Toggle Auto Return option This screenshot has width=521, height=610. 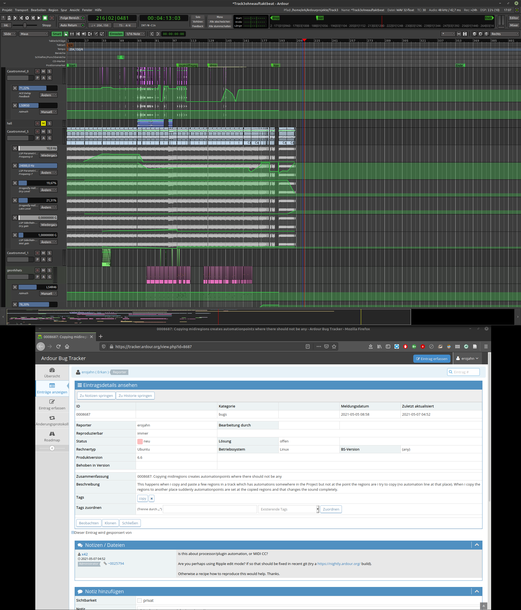[72, 25]
